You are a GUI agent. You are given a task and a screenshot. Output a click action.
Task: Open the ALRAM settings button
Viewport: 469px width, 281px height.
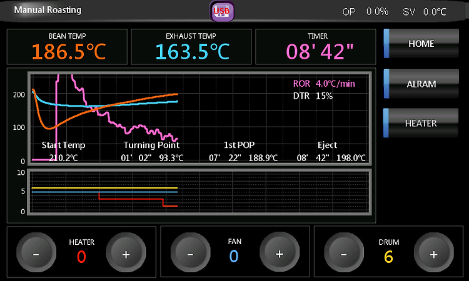click(421, 84)
